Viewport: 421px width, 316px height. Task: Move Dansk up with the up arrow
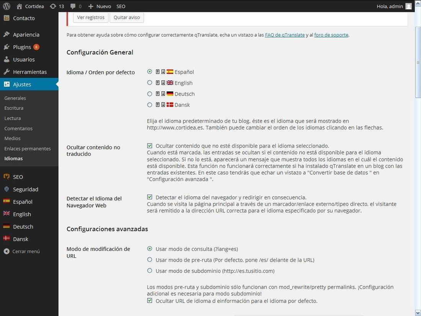click(x=158, y=105)
